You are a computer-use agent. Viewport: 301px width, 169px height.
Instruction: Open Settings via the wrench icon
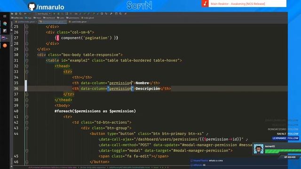click(111, 14)
